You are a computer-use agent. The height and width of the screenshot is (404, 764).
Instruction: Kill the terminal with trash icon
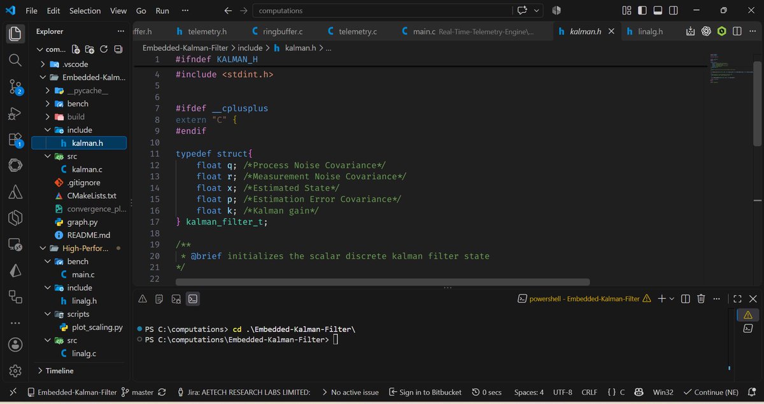701,298
